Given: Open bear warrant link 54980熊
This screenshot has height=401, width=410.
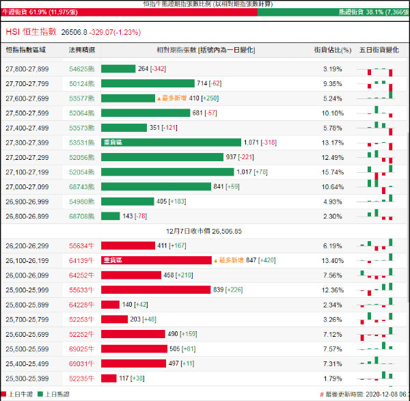Looking at the screenshot, I should point(81,202).
